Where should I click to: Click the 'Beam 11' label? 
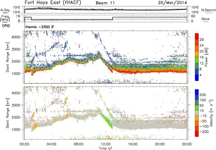click(105, 3)
